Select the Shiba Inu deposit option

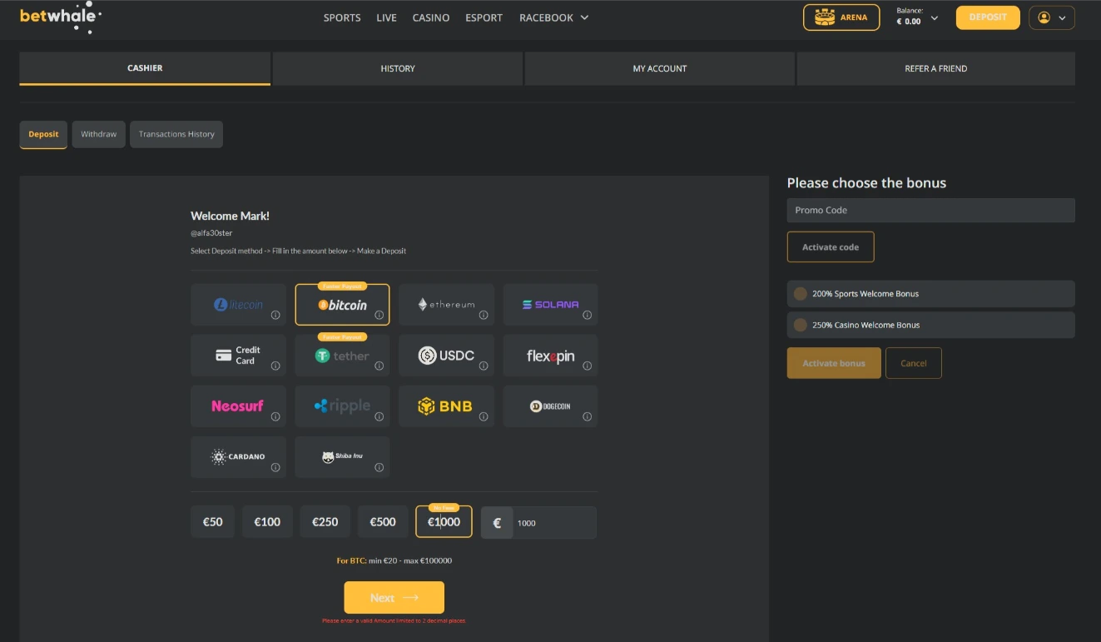[342, 457]
